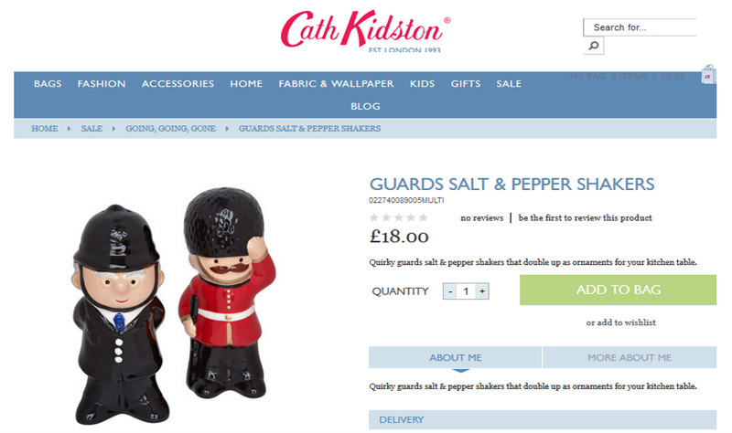Viewport: 732px width, 433px height.
Task: Open the Fabric & Wallpaper menu
Action: (336, 84)
